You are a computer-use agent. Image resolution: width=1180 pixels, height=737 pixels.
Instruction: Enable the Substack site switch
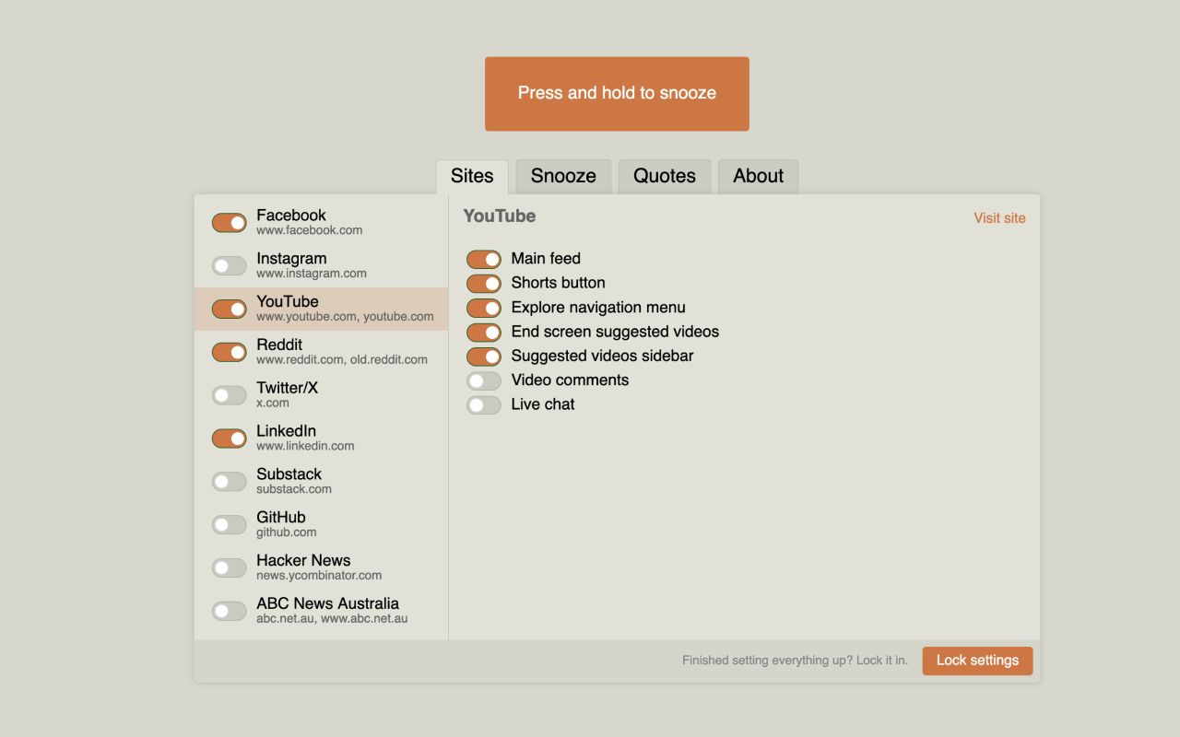pyautogui.click(x=230, y=482)
